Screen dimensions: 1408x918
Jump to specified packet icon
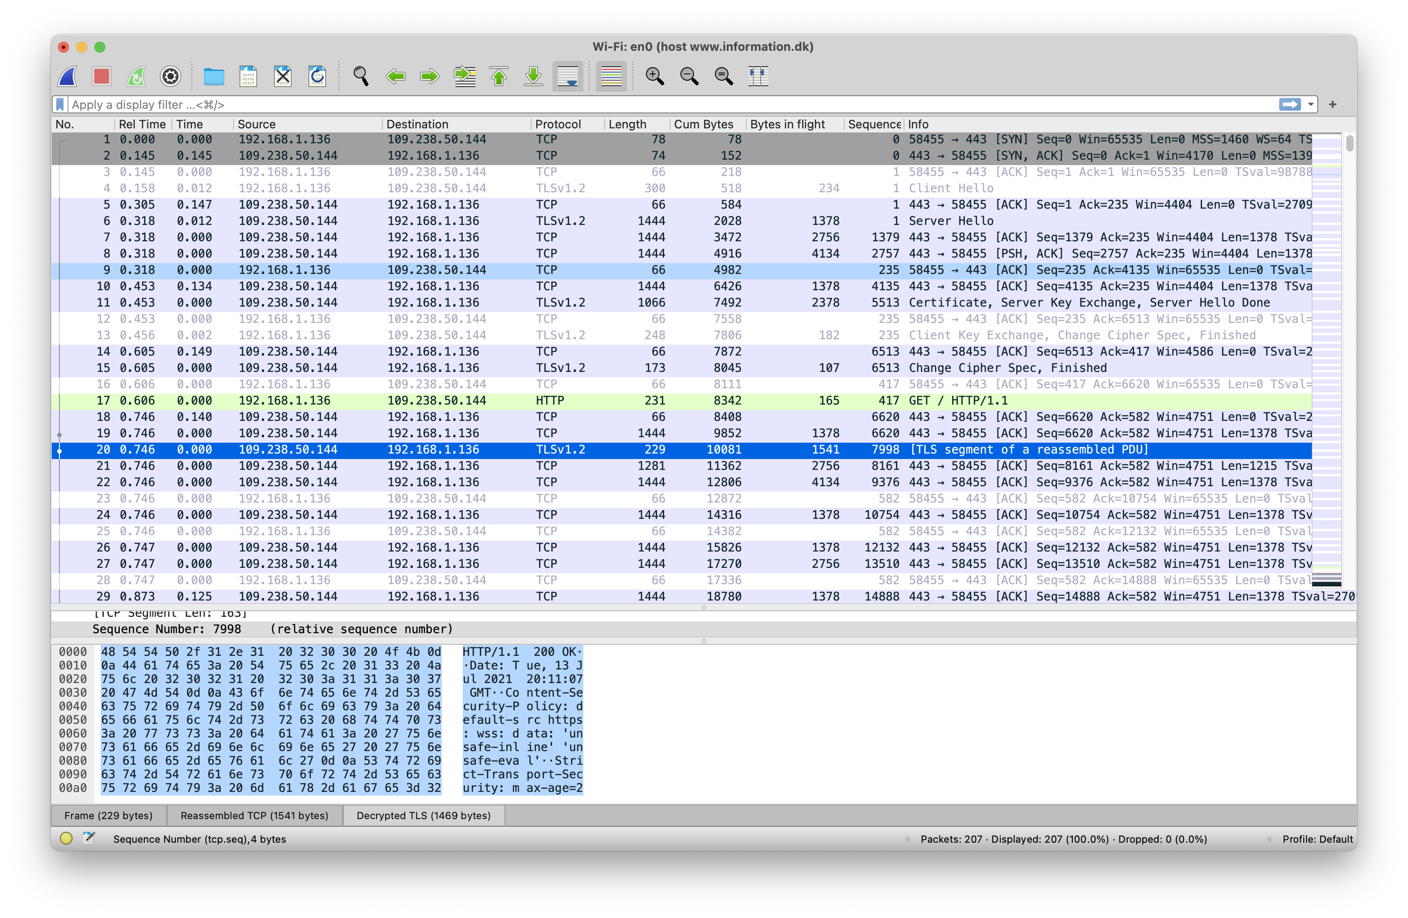[x=464, y=76]
